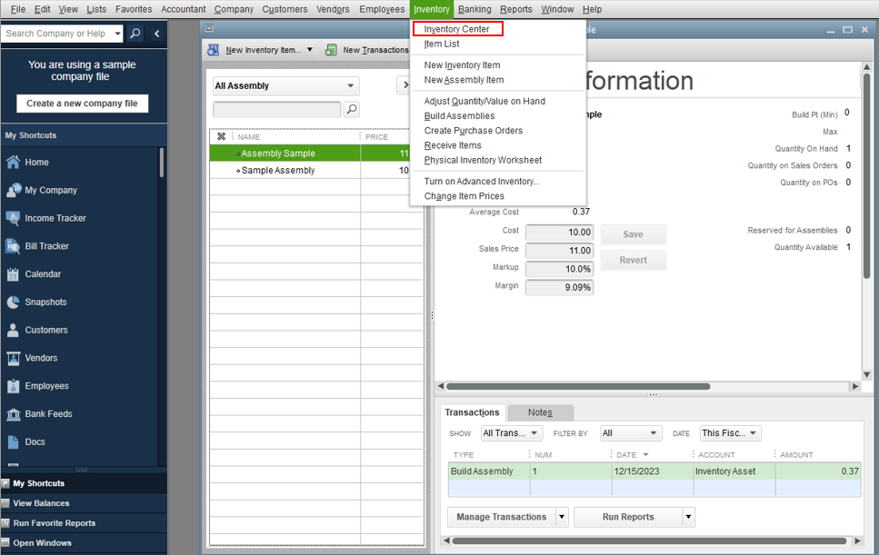Open the Vendors shortcut icon
879x555 pixels.
pos(13,359)
